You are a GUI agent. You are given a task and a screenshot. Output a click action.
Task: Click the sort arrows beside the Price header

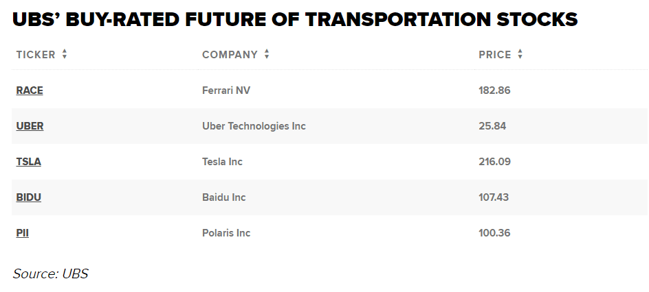pos(520,55)
